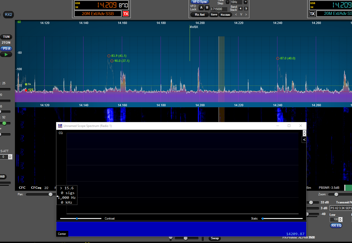
Task: Click the Pan slider handle
Action: (51, 194)
